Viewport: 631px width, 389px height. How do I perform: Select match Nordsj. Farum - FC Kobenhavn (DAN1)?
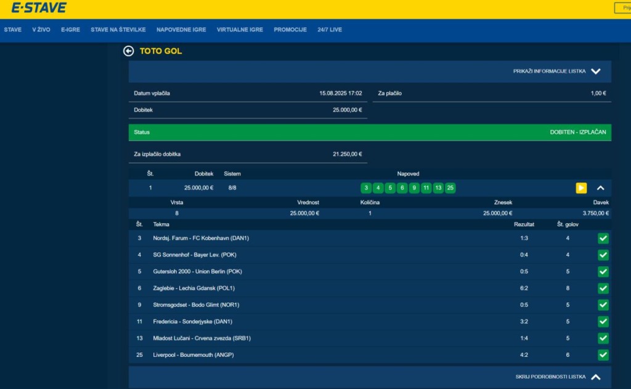[201, 239]
